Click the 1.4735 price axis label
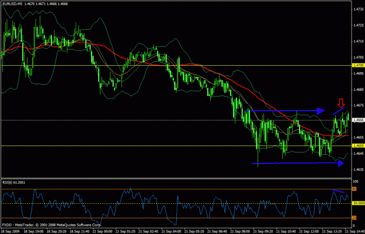Screen dimensions: 365x234 (359, 9)
